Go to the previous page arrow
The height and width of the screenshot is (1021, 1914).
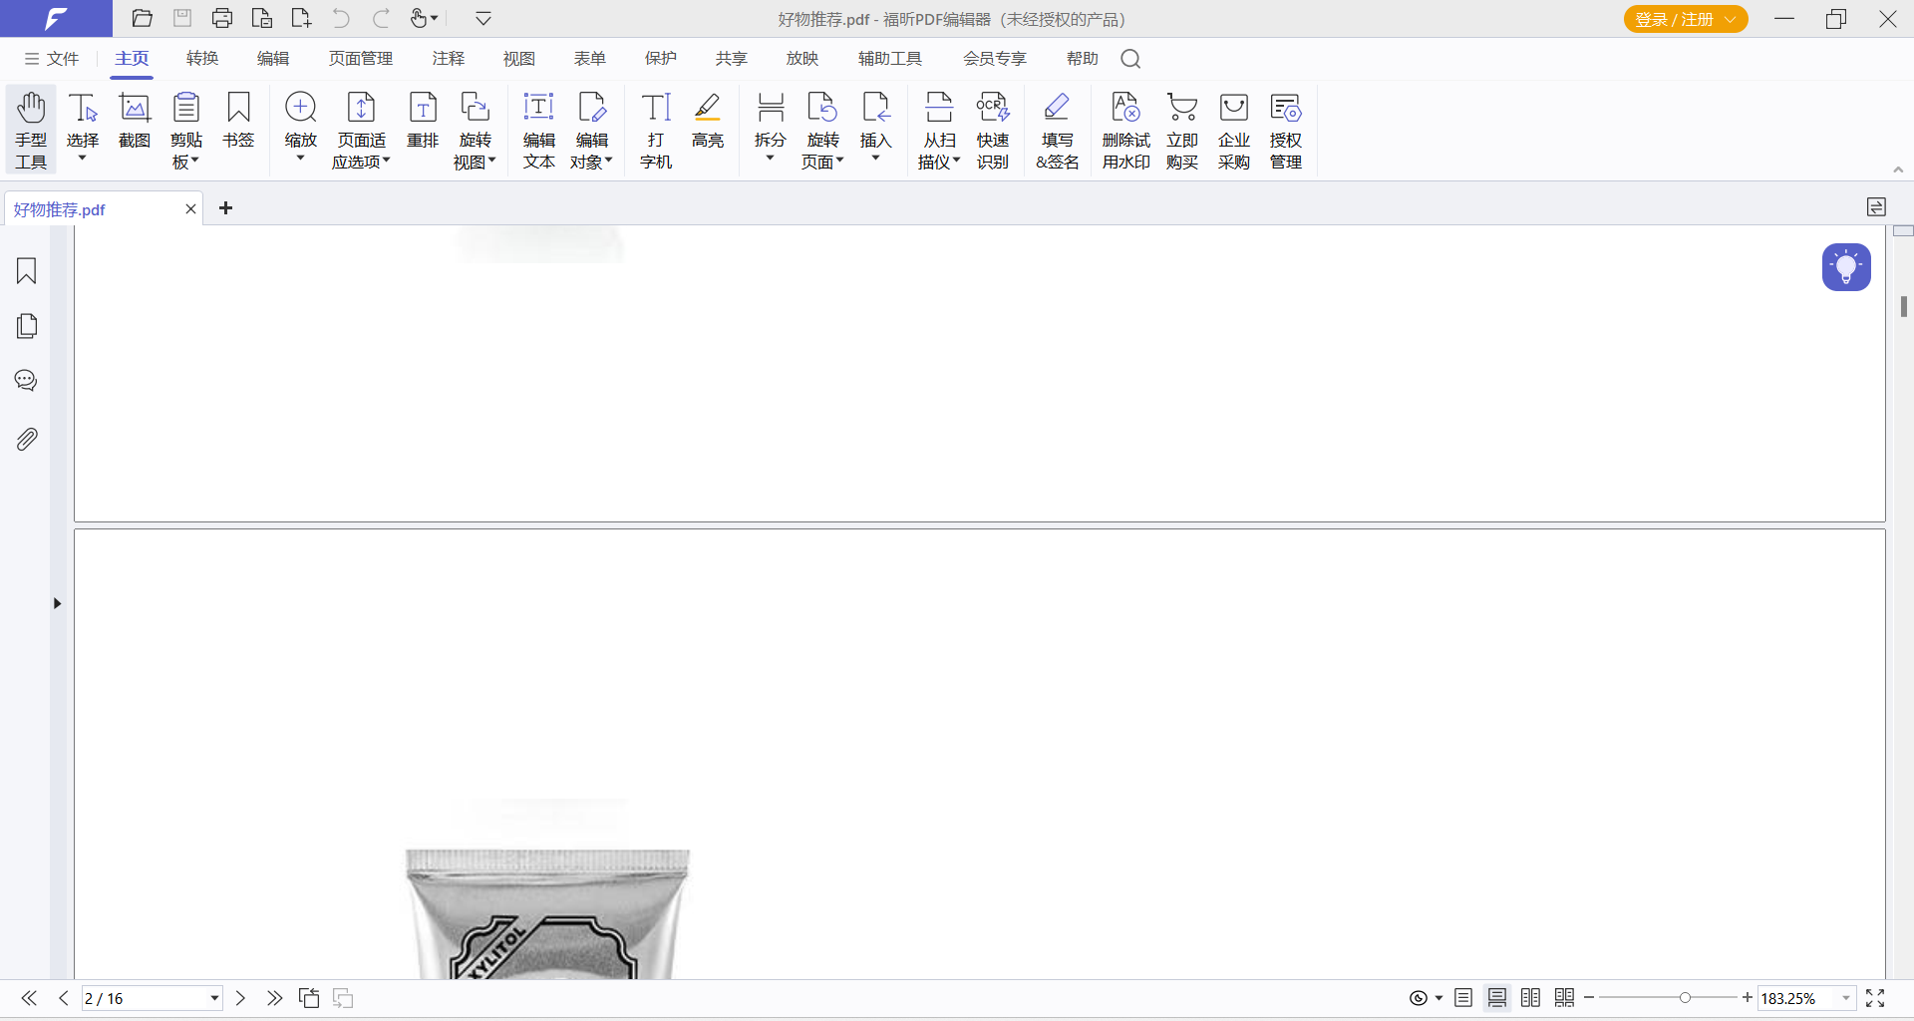tap(64, 998)
